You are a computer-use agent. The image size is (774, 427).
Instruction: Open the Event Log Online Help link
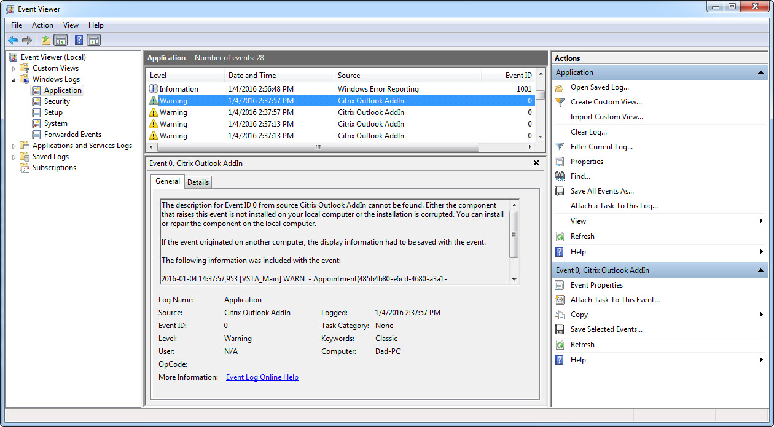pos(262,377)
